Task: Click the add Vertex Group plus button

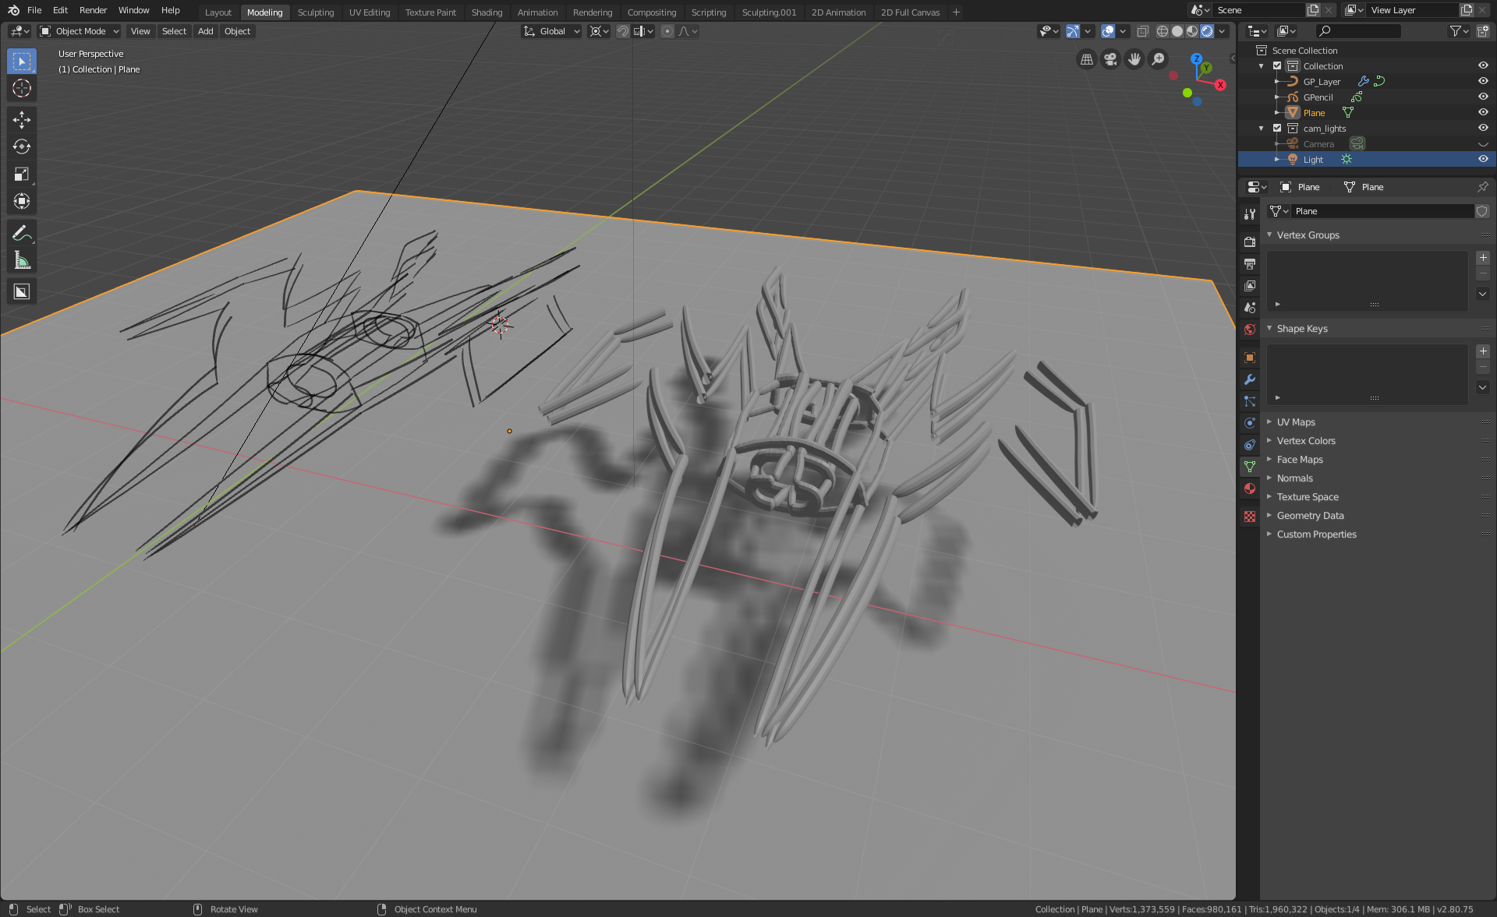Action: pyautogui.click(x=1483, y=258)
